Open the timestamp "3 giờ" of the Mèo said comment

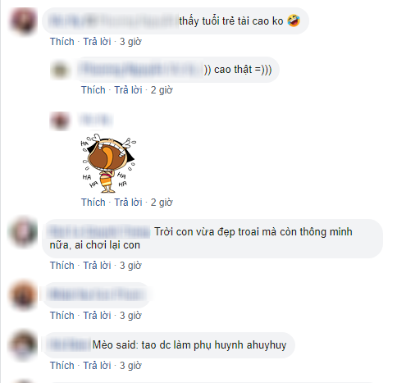130,366
